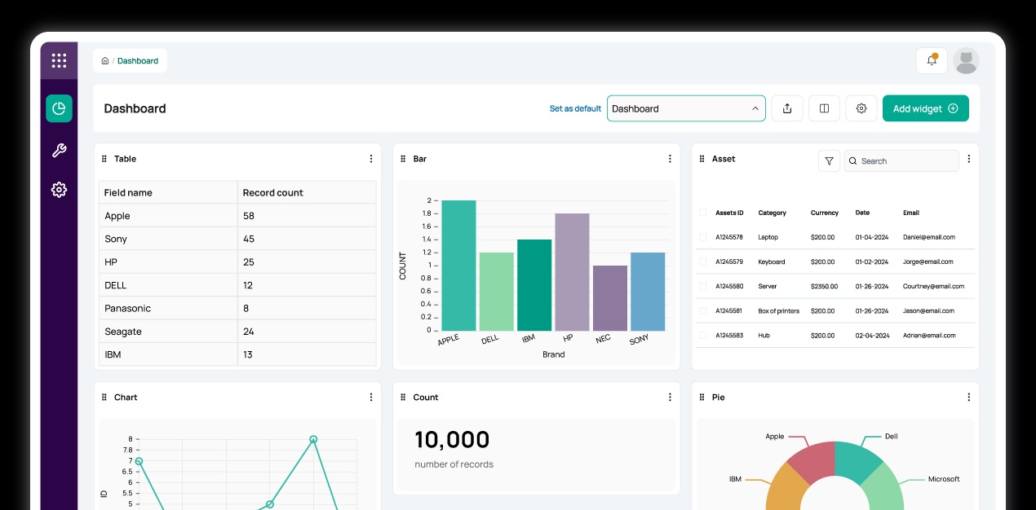
Task: Click the Date column header
Action: click(862, 213)
